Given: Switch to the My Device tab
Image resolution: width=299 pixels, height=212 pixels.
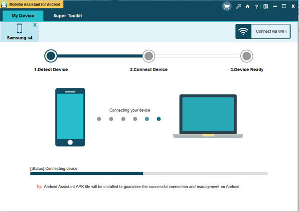Looking at the screenshot, I should click(x=23, y=15).
